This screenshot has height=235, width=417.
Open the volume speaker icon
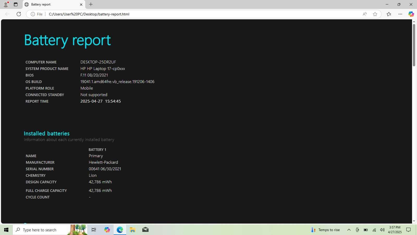click(x=382, y=230)
